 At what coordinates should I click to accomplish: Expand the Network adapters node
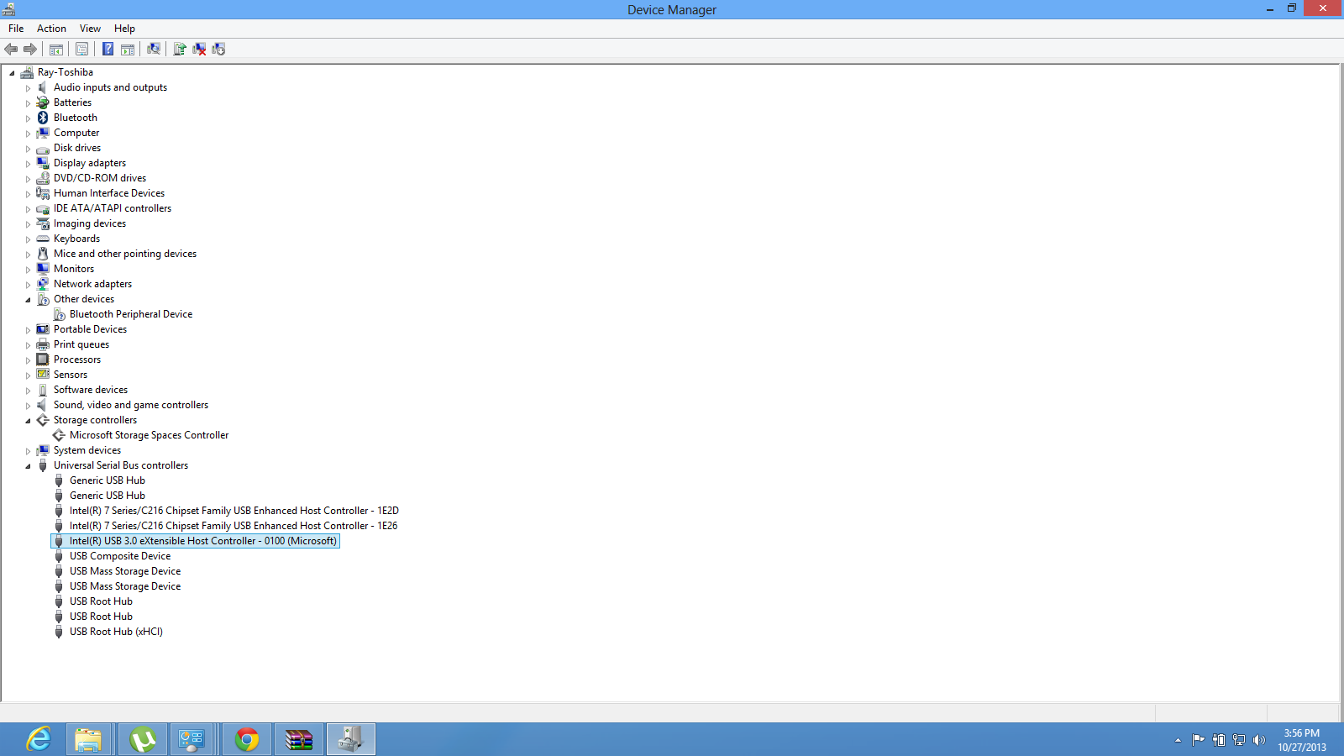click(28, 285)
